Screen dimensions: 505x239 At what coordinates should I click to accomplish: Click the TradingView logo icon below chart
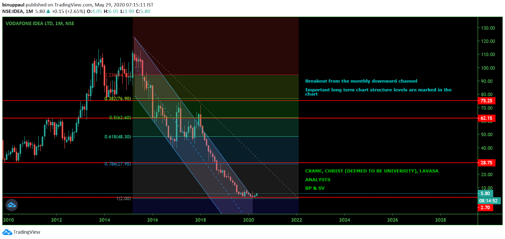[7, 232]
